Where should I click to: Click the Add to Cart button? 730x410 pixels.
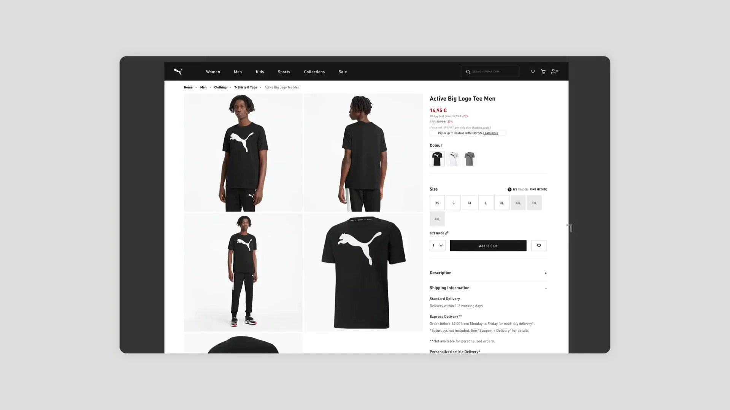tap(488, 245)
